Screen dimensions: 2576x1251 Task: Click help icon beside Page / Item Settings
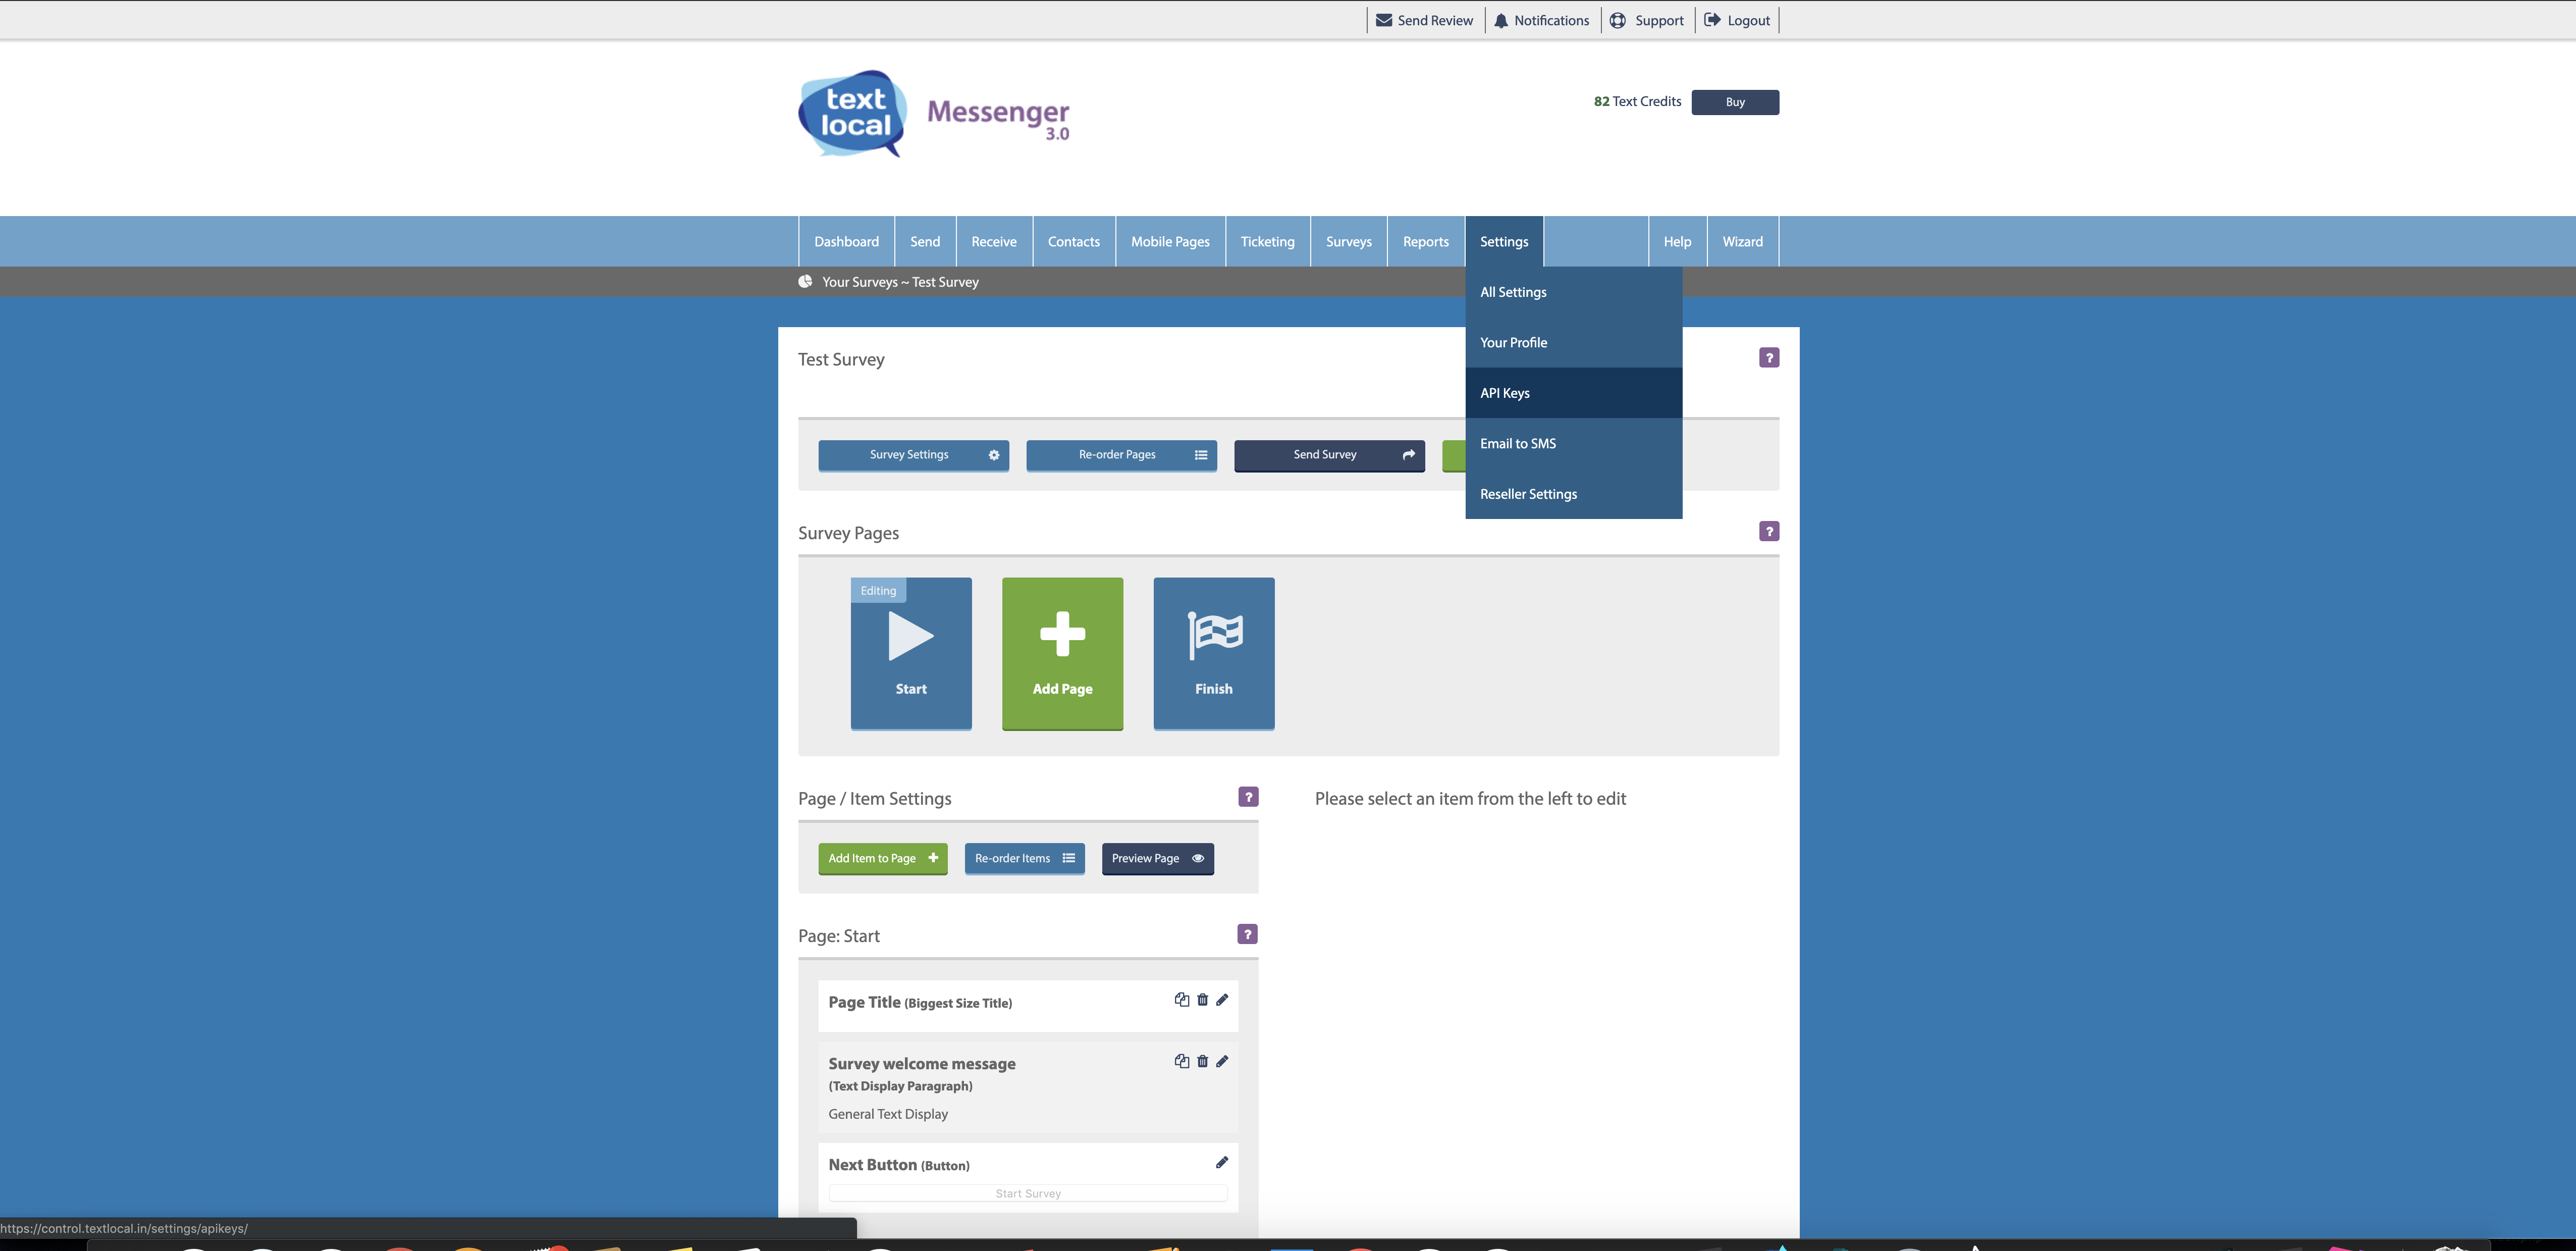pyautogui.click(x=1248, y=797)
